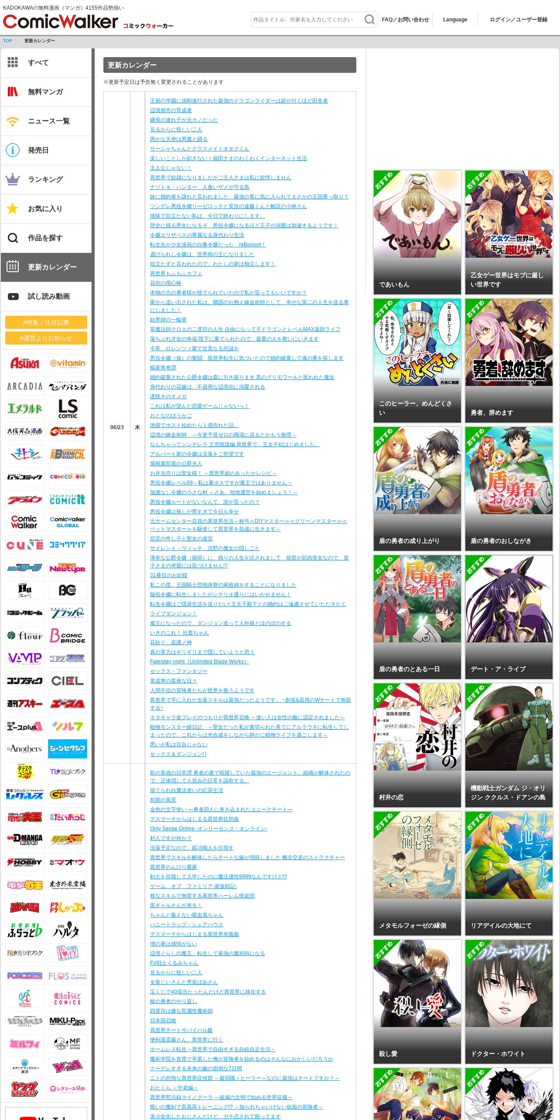Open 継母の連れ子が元カノだった link
560x1120 pixels.
click(184, 120)
